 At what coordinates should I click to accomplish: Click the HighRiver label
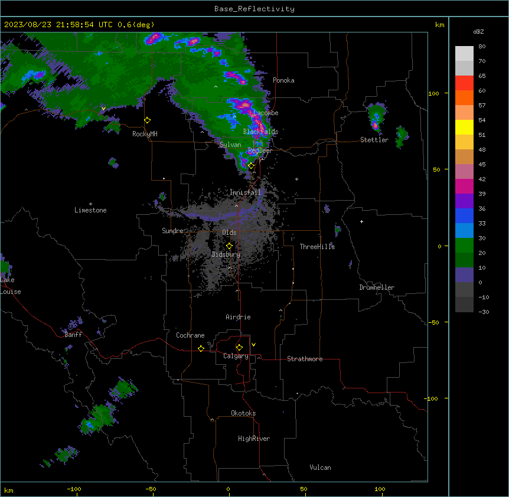(x=254, y=439)
